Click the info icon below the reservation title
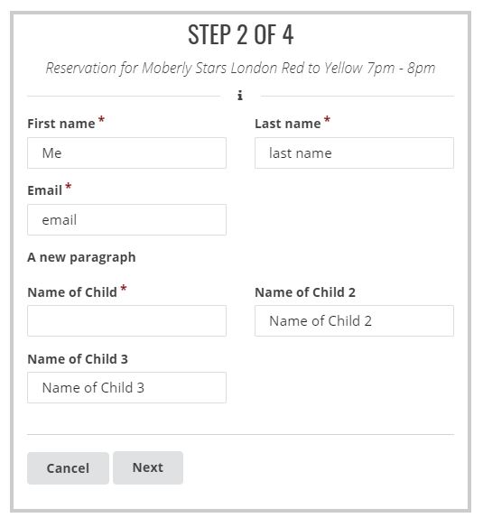Screen dimensions: 483x527 click(x=240, y=96)
